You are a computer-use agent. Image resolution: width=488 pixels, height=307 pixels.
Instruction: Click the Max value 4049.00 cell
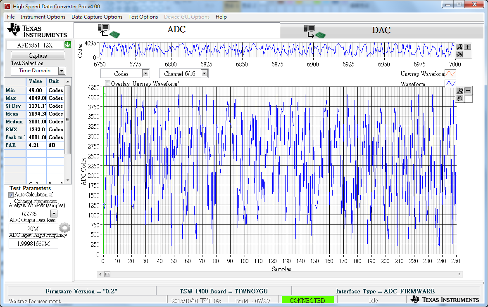(36, 98)
